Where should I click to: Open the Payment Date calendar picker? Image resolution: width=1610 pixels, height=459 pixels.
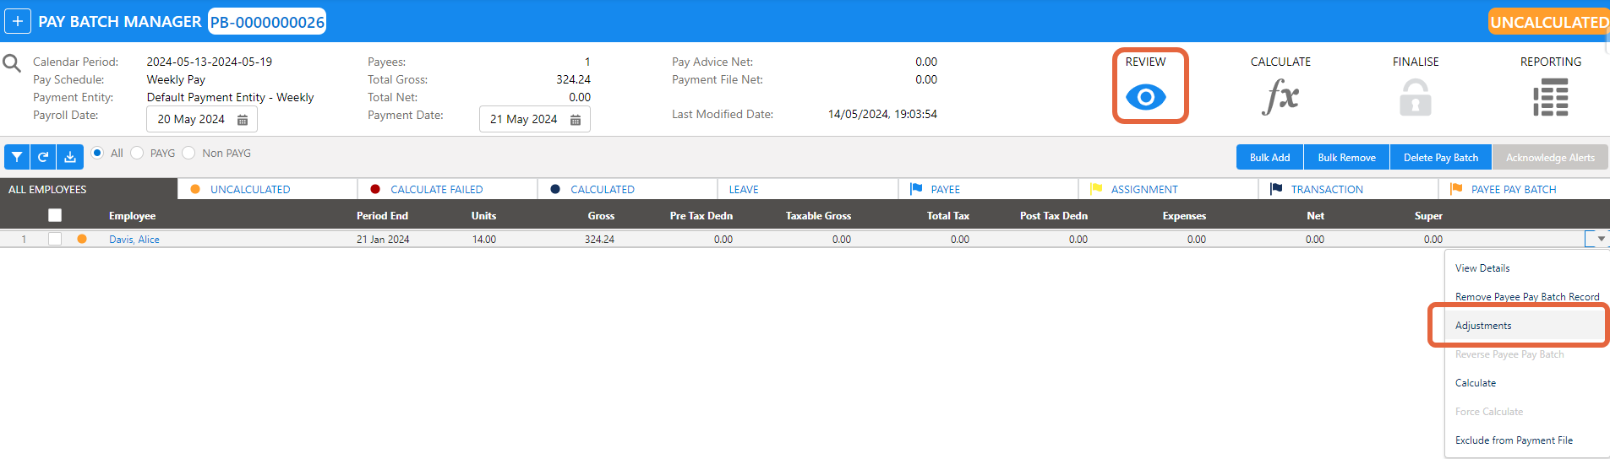[x=576, y=120]
